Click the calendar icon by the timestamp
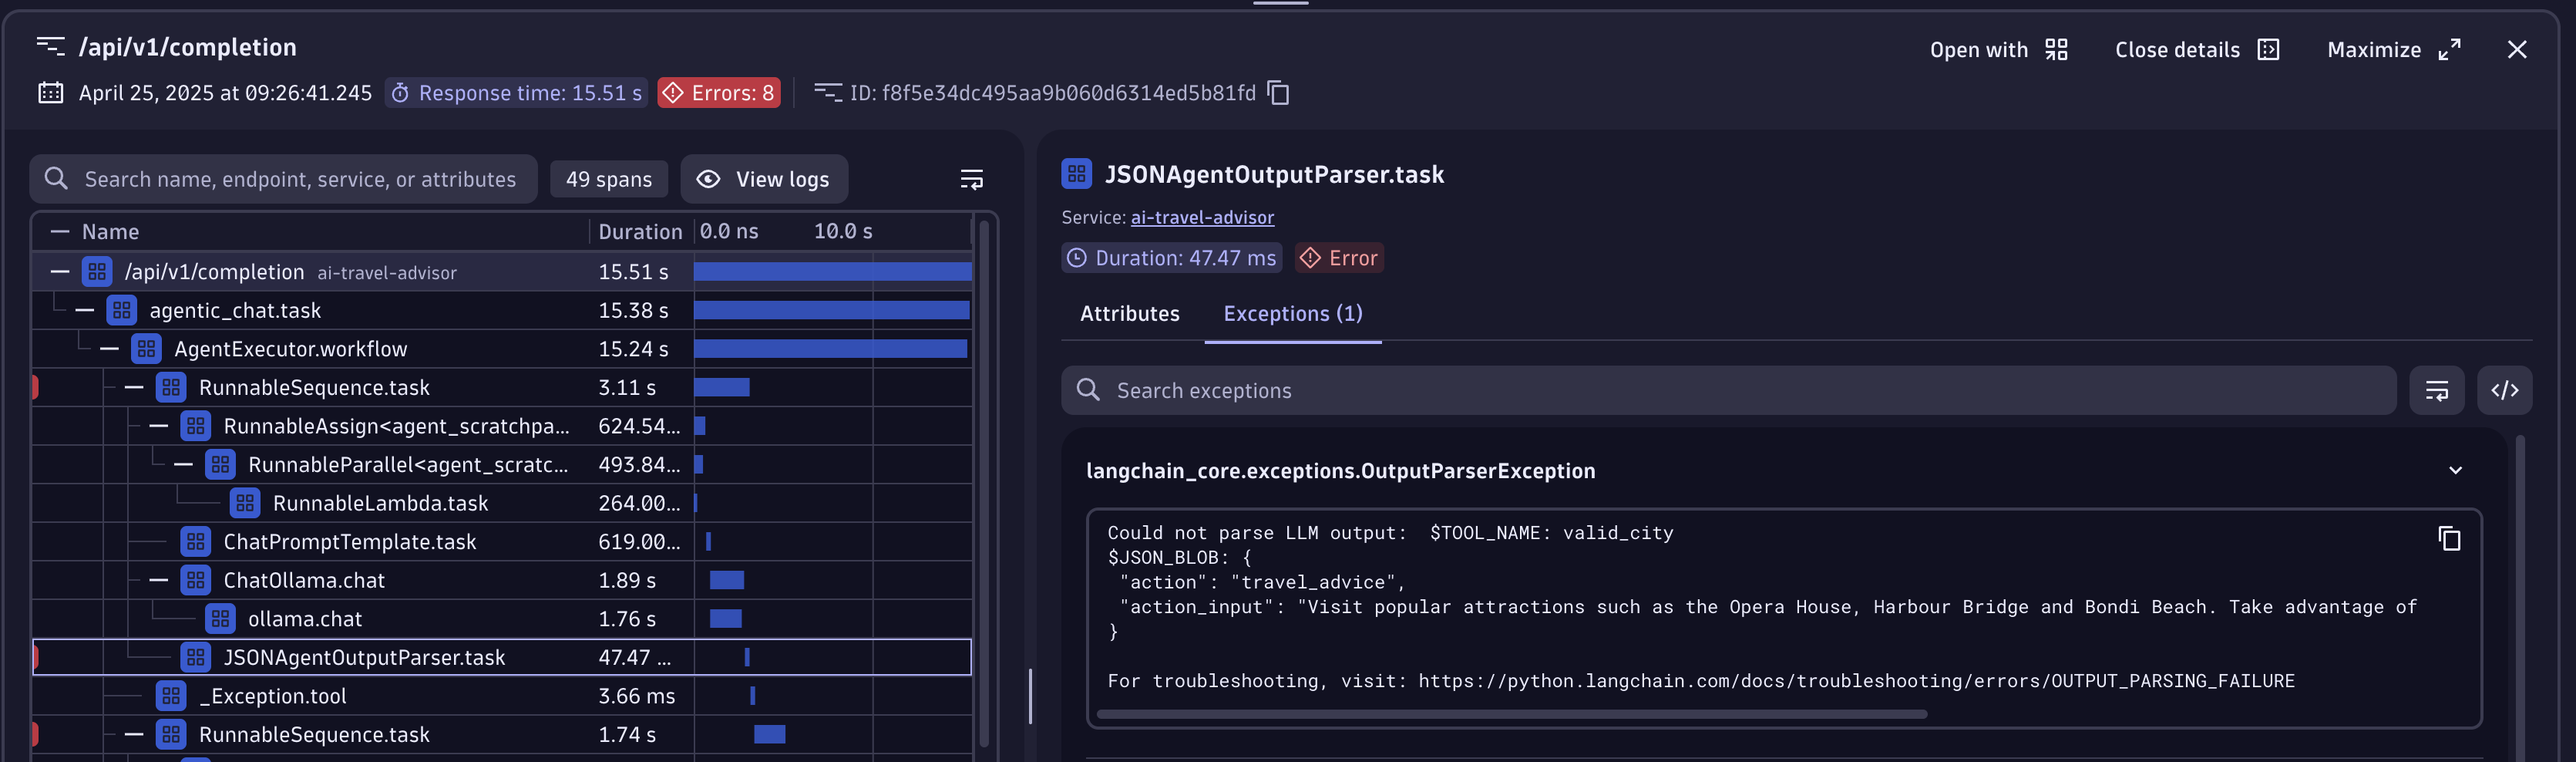 coord(50,93)
